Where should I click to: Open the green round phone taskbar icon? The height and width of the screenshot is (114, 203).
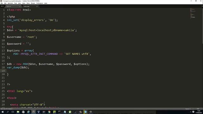click(70, 112)
